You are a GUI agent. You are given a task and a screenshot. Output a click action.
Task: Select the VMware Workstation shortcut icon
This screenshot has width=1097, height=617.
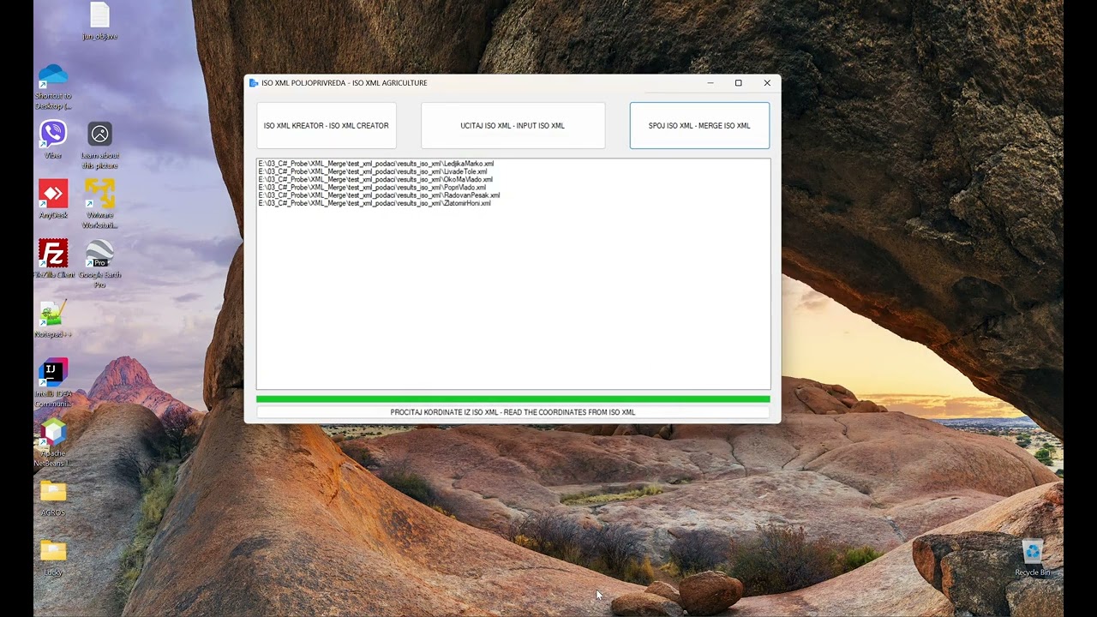[99, 205]
